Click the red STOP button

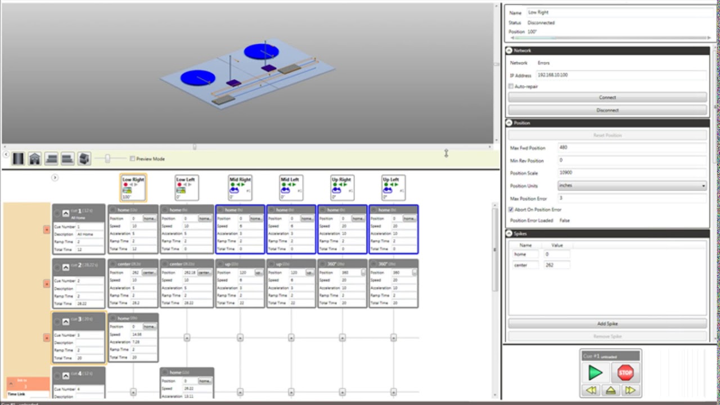[625, 372]
